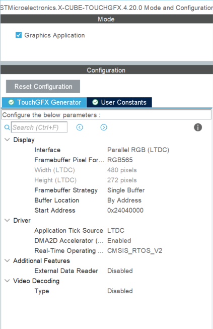Select the Start Address label
213x329 pixels.
tap(55, 210)
